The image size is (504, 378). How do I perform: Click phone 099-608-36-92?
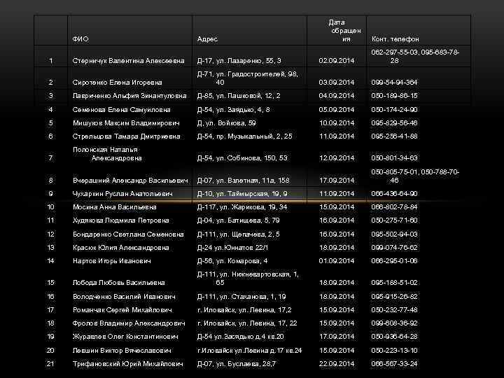point(394,323)
